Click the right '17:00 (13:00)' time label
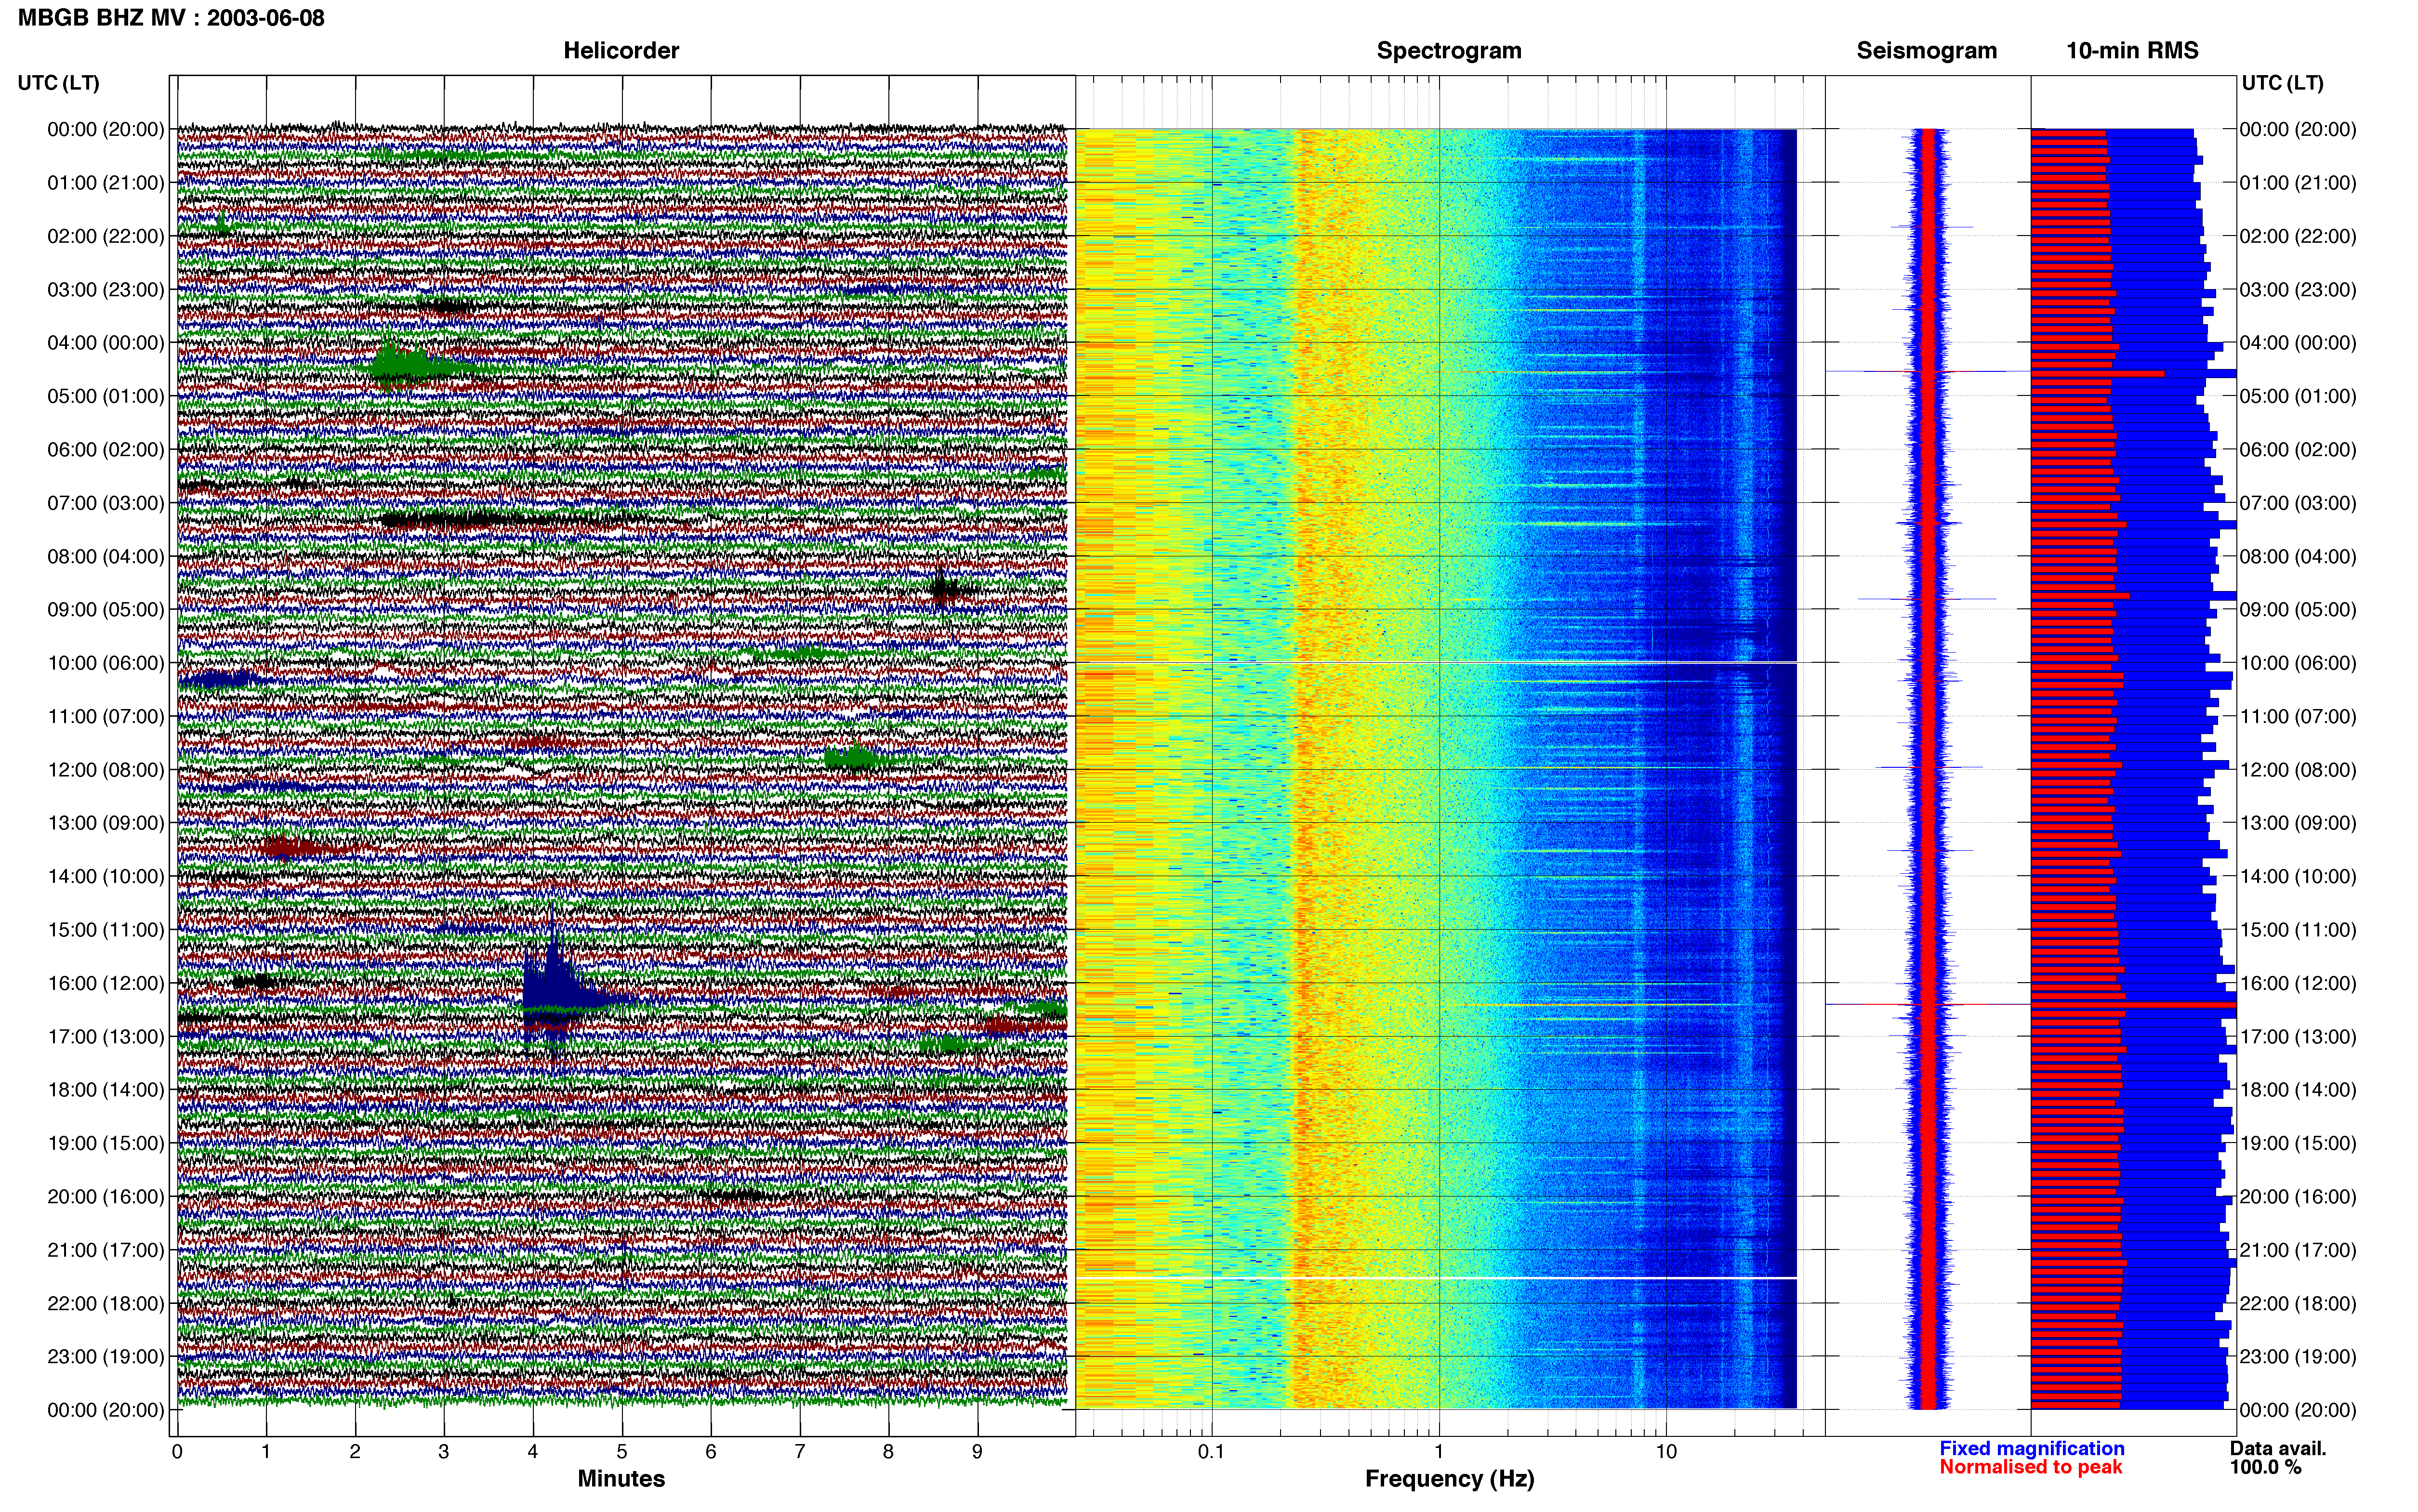Screen dimensions: 2418x1512 click(2298, 1037)
